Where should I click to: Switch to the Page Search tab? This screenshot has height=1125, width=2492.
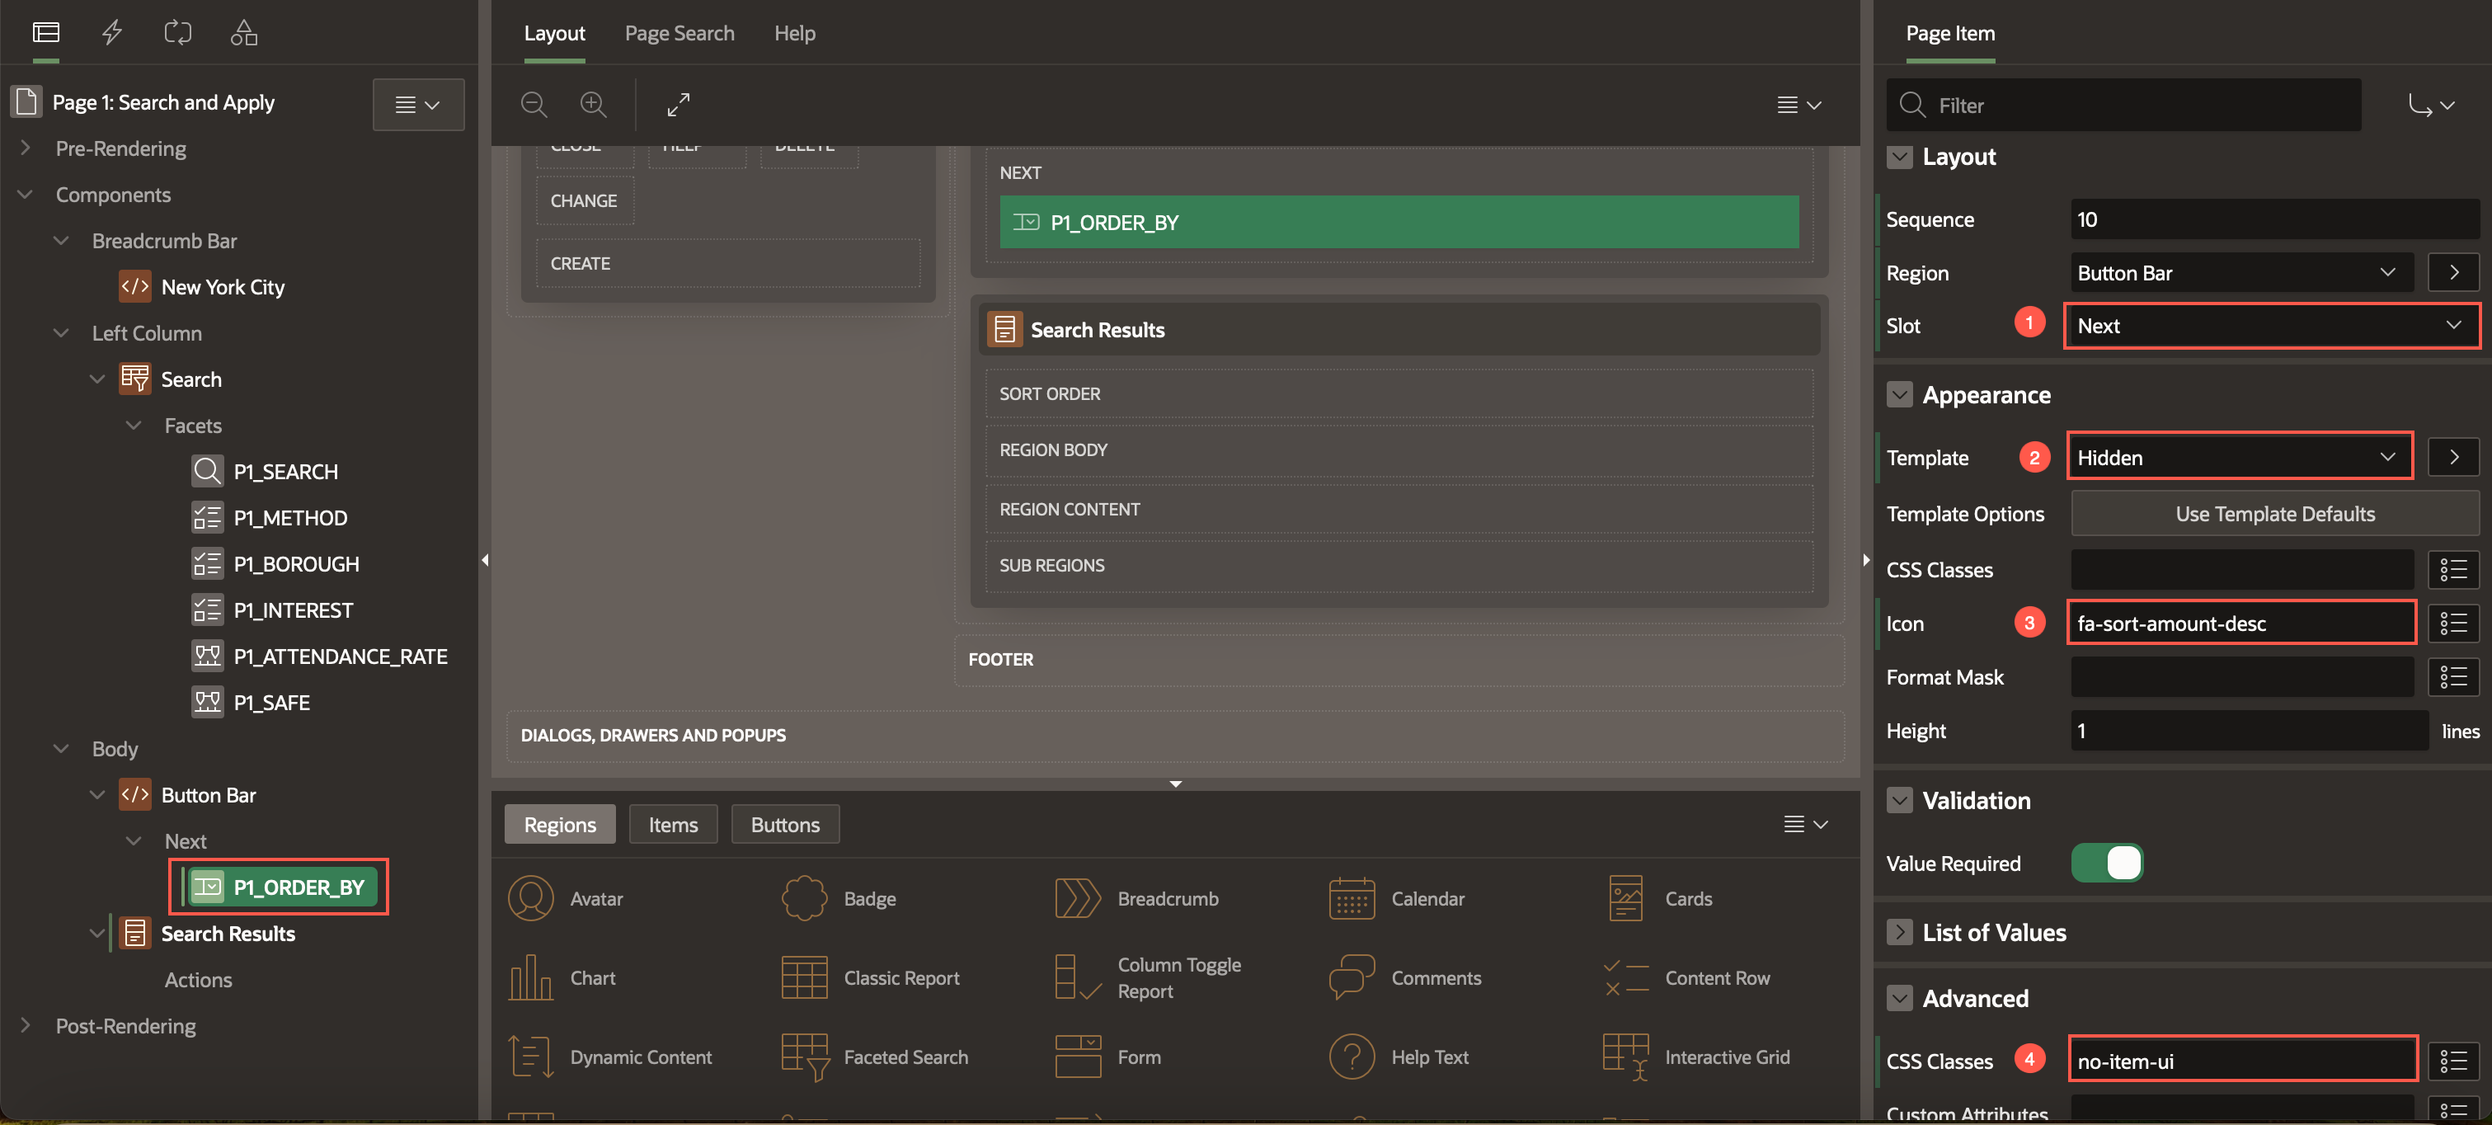(679, 33)
